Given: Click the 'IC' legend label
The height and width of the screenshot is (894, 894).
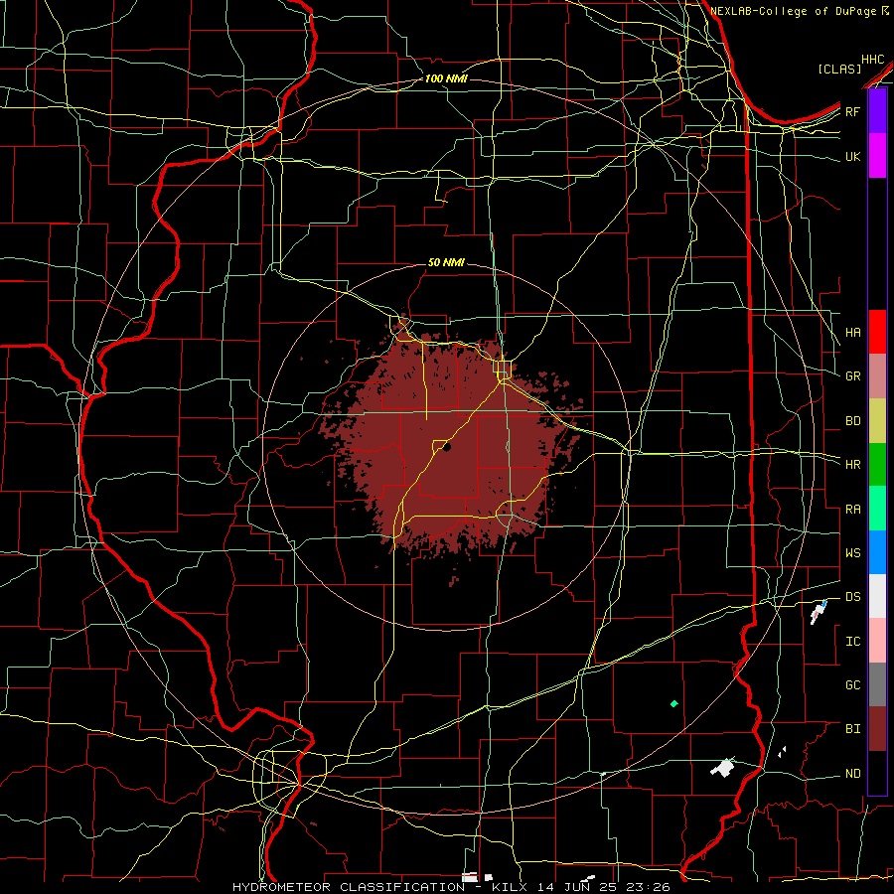Looking at the screenshot, I should coord(853,642).
